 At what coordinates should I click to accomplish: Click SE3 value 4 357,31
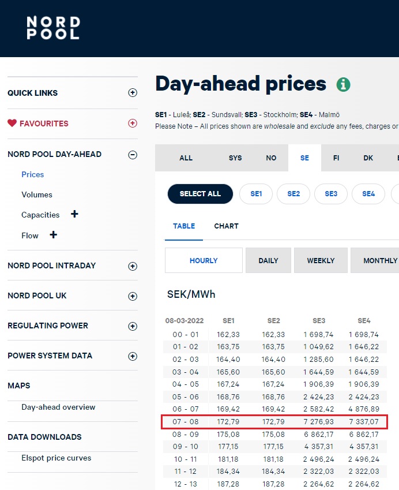tap(318, 447)
